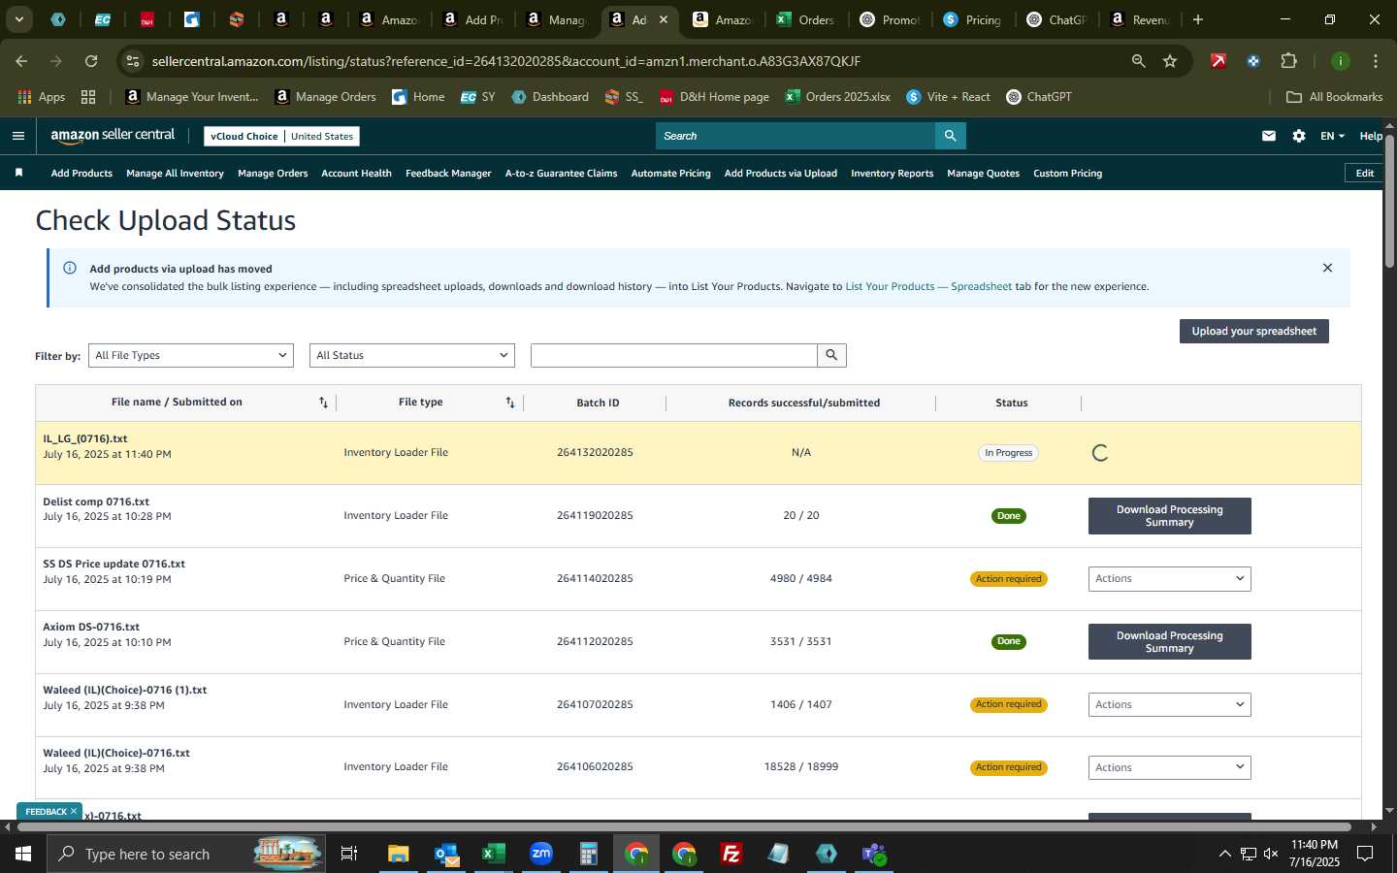Click the Seller Central Search box
The image size is (1397, 873).
pos(796,136)
